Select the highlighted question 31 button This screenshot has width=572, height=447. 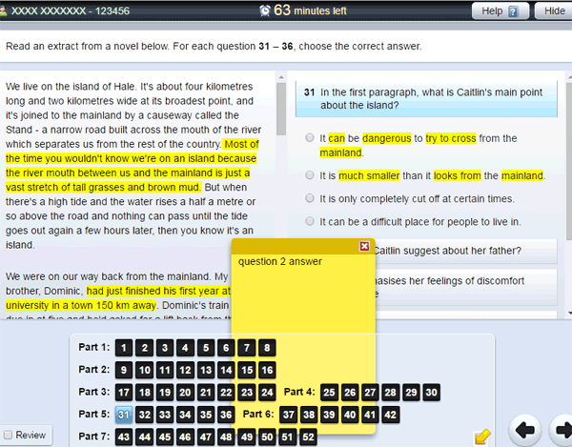tap(124, 415)
